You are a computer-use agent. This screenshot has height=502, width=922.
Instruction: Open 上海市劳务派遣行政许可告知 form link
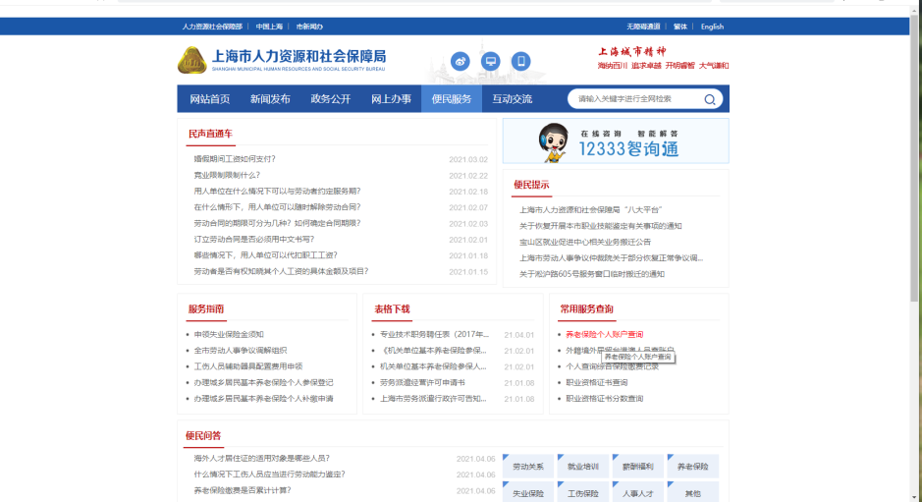(433, 399)
